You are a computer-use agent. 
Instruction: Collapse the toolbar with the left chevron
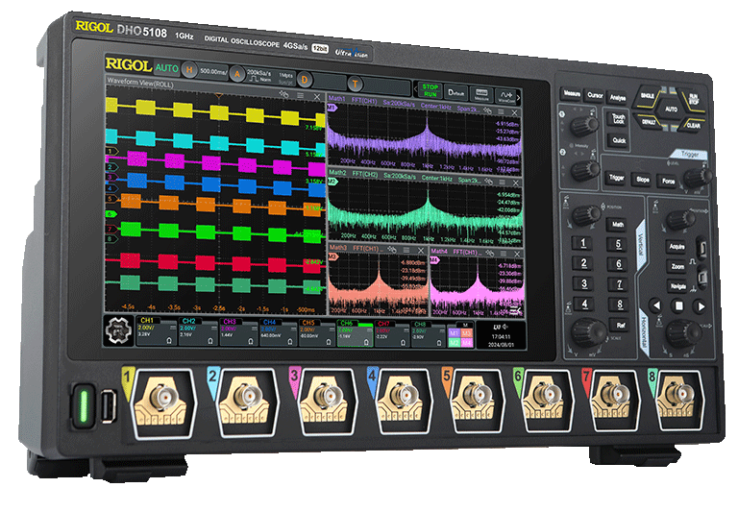tap(415, 88)
